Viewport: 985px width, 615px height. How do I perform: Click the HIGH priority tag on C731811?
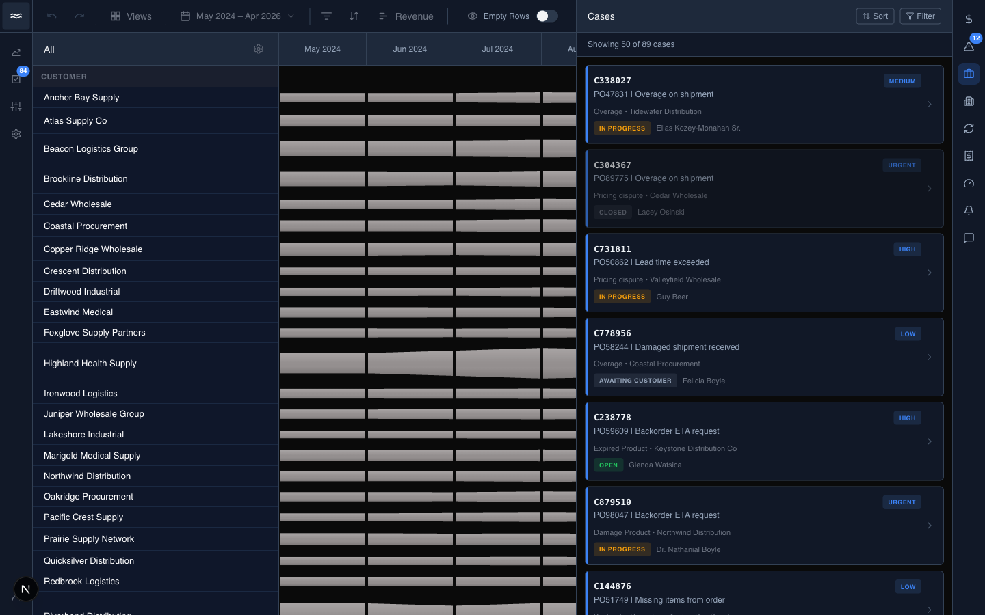[907, 249]
